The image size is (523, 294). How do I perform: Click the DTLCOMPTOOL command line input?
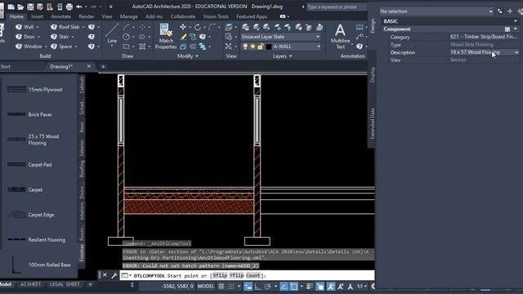click(x=247, y=275)
